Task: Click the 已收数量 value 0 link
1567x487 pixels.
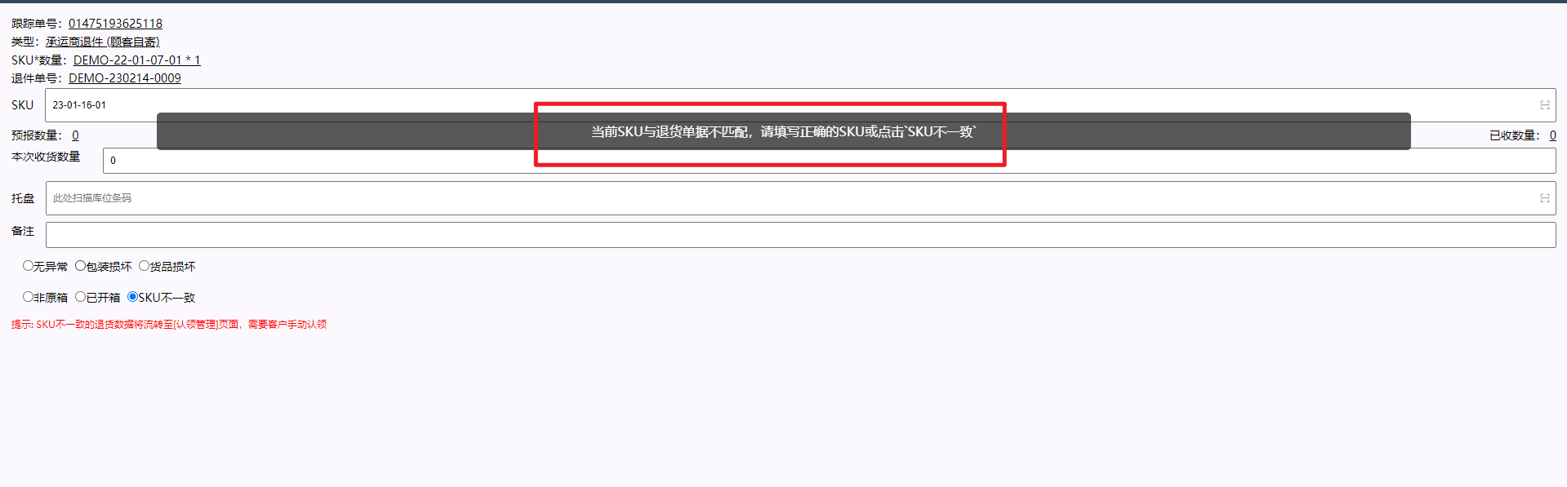Action: click(x=1552, y=135)
